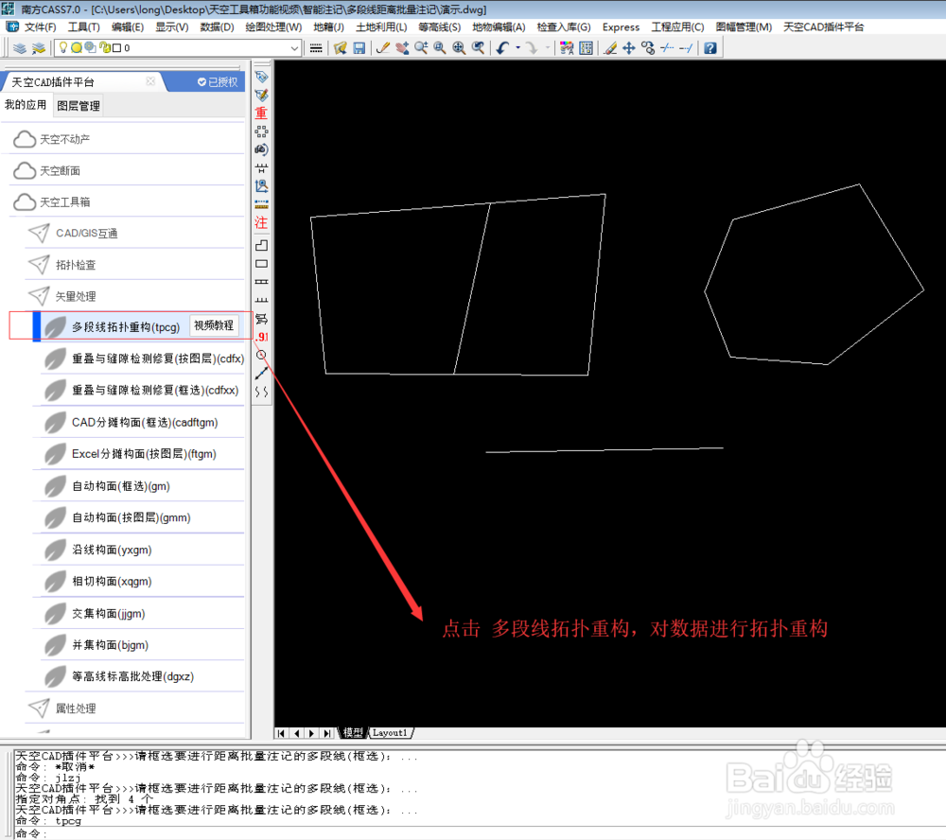Click the four-squares select icon in vertical toolbar
This screenshot has width=946, height=840.
coord(261,131)
